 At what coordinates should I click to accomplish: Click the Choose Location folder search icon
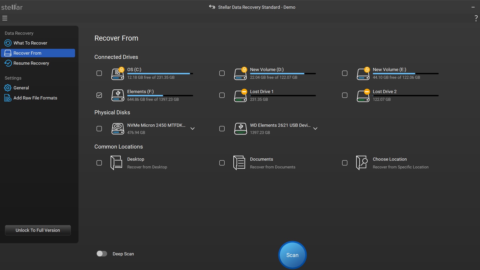click(362, 163)
